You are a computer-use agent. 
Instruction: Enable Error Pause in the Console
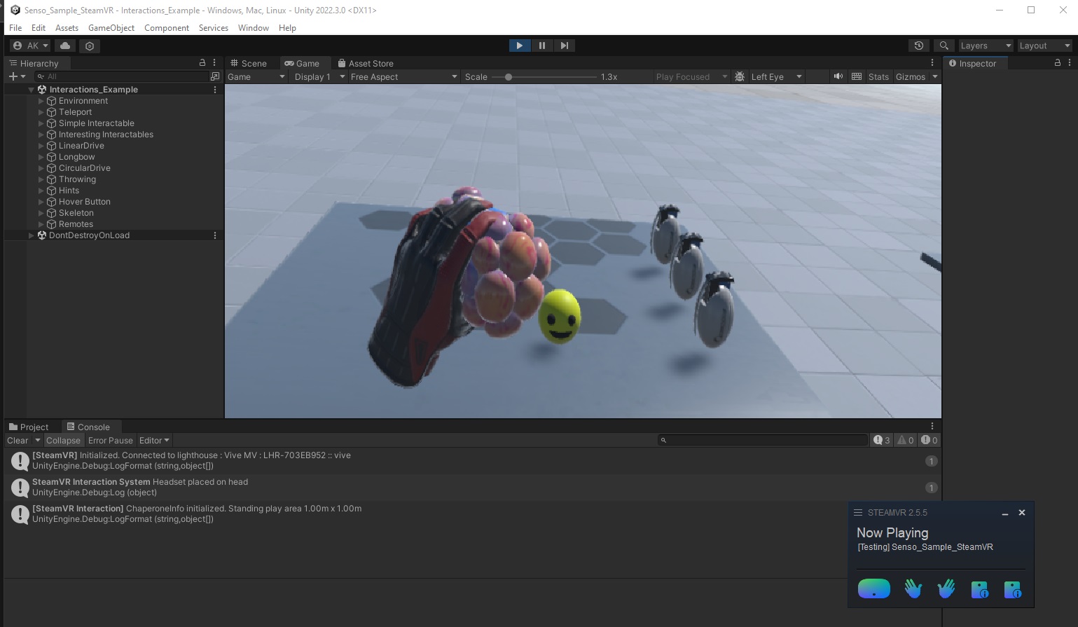coord(110,440)
